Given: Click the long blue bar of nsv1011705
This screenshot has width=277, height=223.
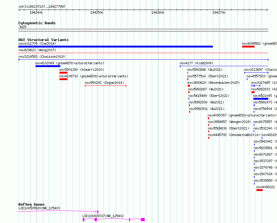Looking at the screenshot, I should pyautogui.click(x=115, y=47).
